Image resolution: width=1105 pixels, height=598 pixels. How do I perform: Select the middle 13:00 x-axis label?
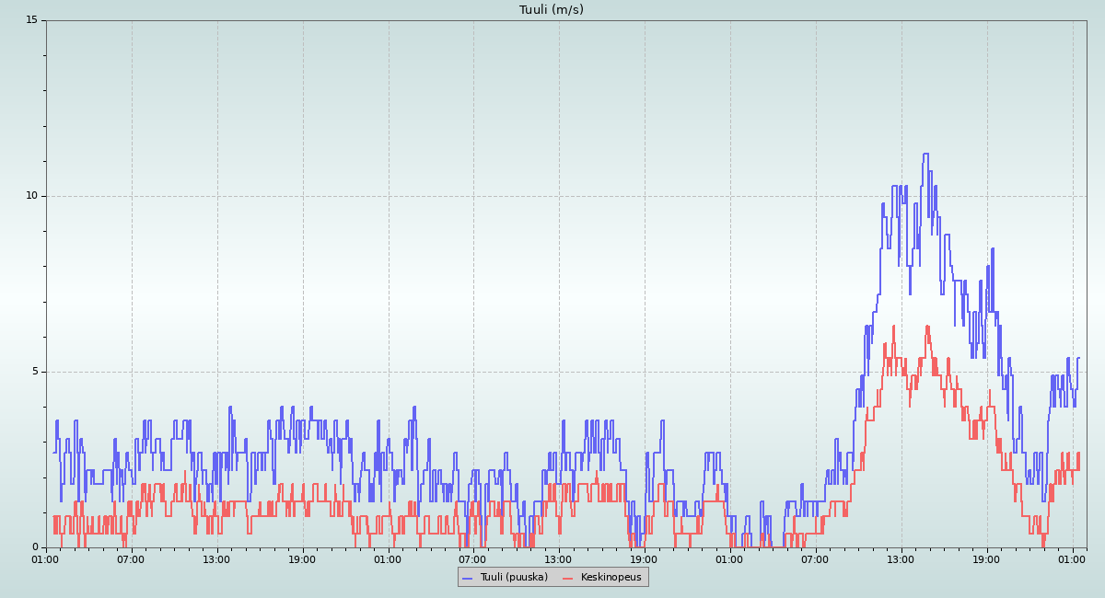coord(558,559)
